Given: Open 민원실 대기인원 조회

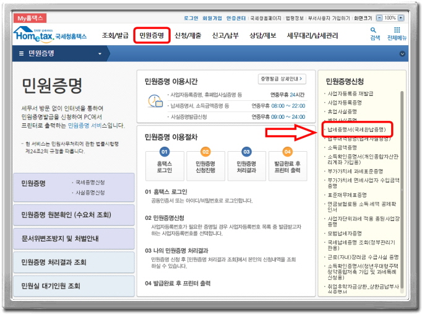Looking at the screenshot, I should click(74, 286).
